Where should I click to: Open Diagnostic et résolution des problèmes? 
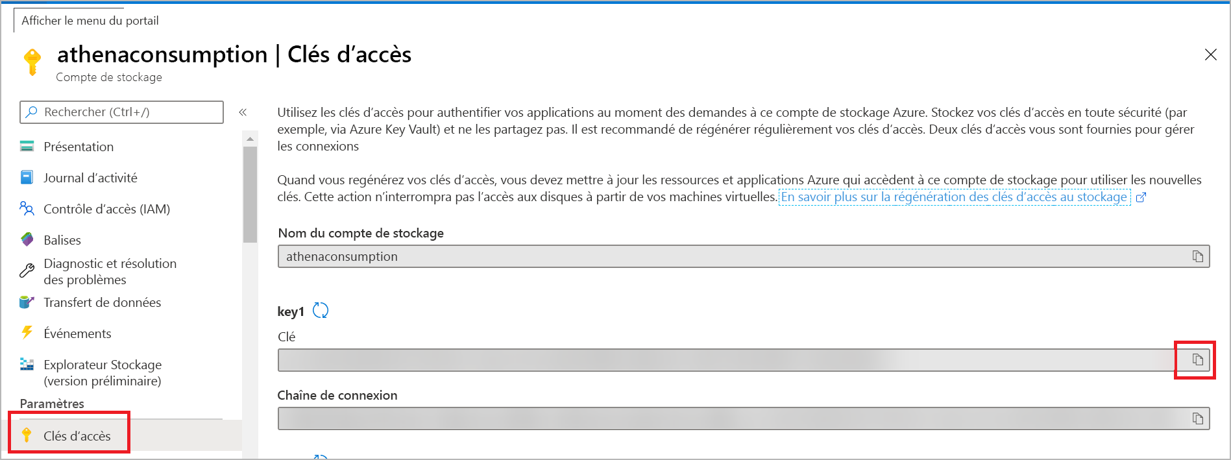[x=110, y=271]
